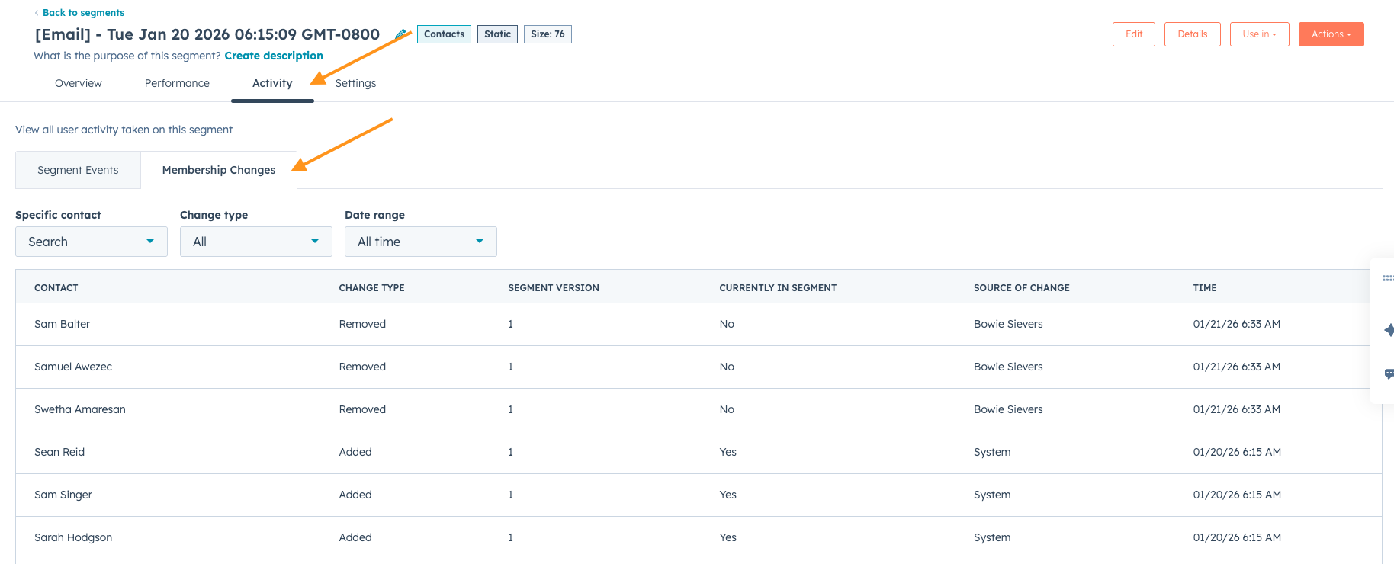The width and height of the screenshot is (1394, 564).
Task: Switch to the Performance tab
Action: (x=177, y=83)
